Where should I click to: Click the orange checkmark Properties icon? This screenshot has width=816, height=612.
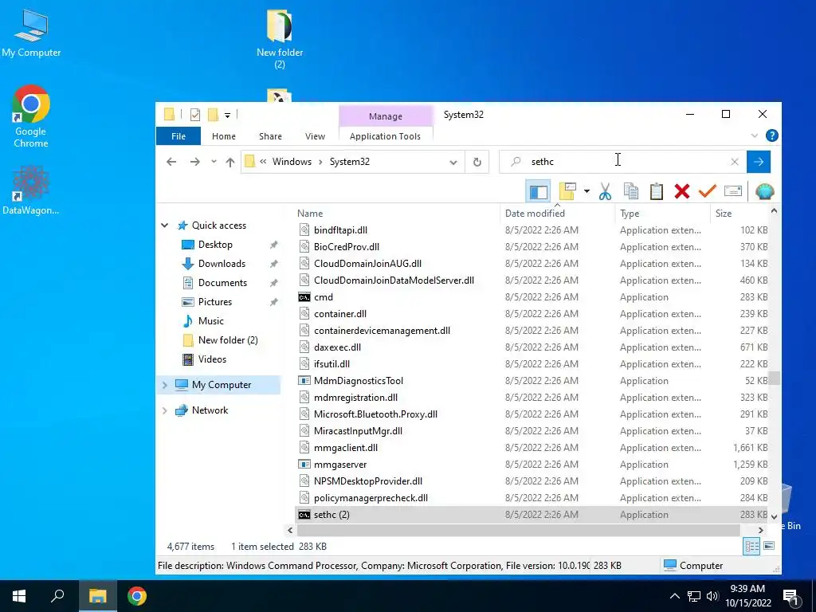tap(708, 191)
